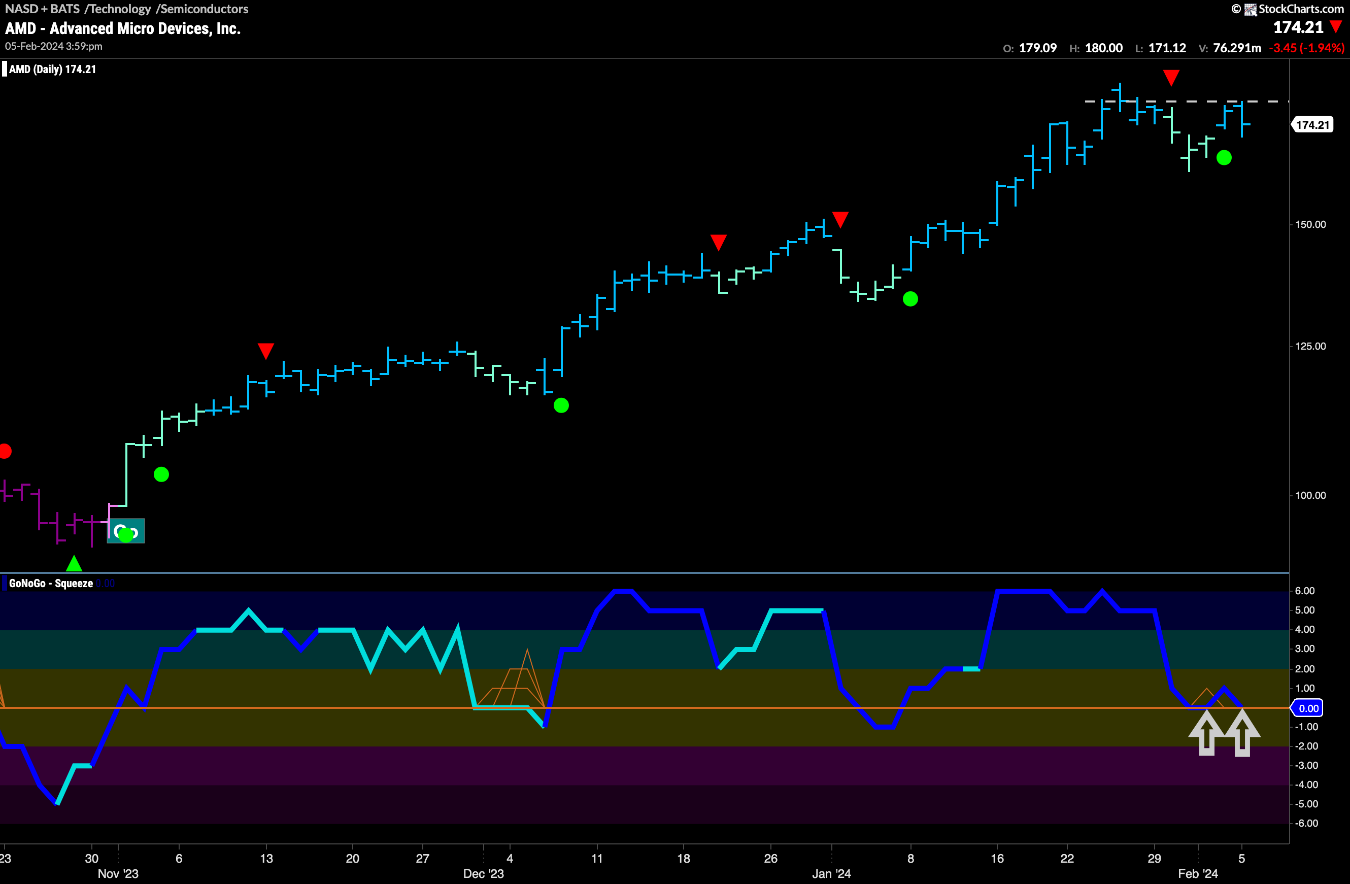Select the red triangle marker near December 20

tap(718, 242)
